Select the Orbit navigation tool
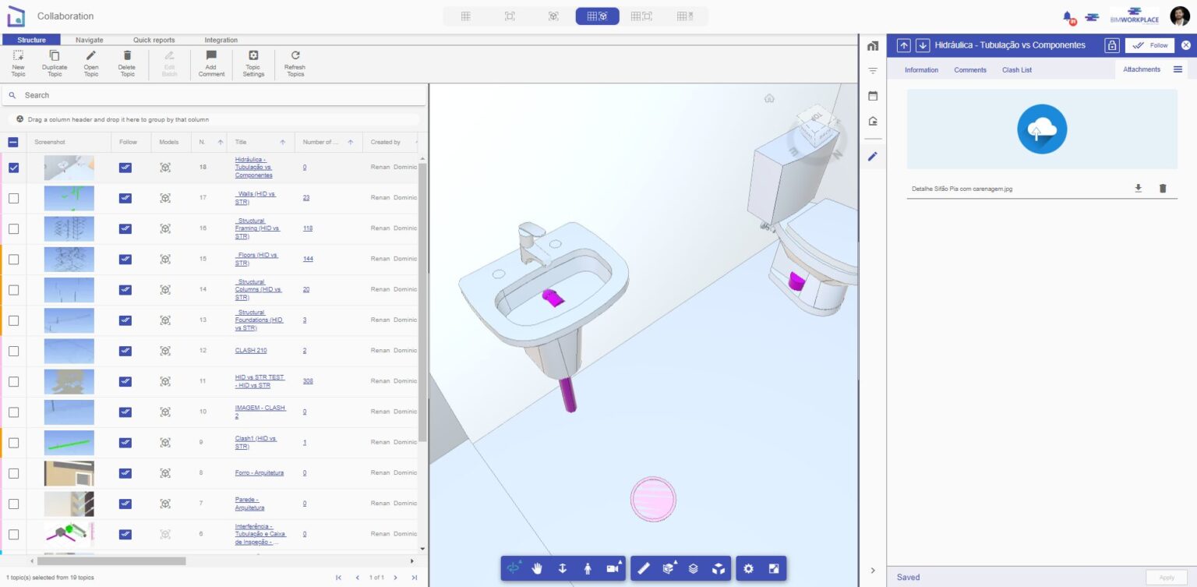Screen dimensions: 1197x587 (x=512, y=568)
